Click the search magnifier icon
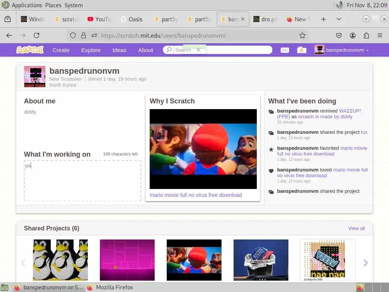The image size is (389, 292). tap(169, 50)
